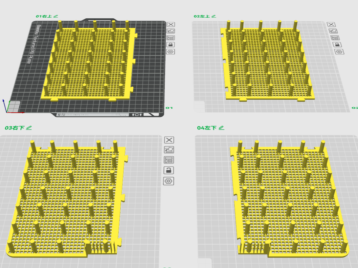The image size is (358, 268).
Task: Toggle the lock on plate 01
Action: 171,45
